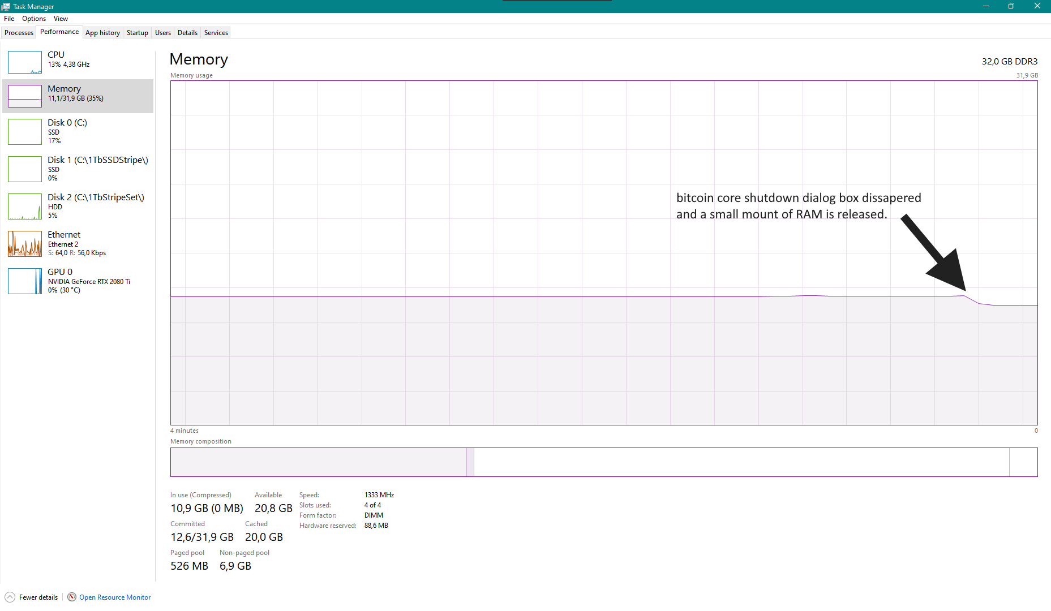
Task: Click the 32,0 GB DDR3 label
Action: click(x=1010, y=61)
